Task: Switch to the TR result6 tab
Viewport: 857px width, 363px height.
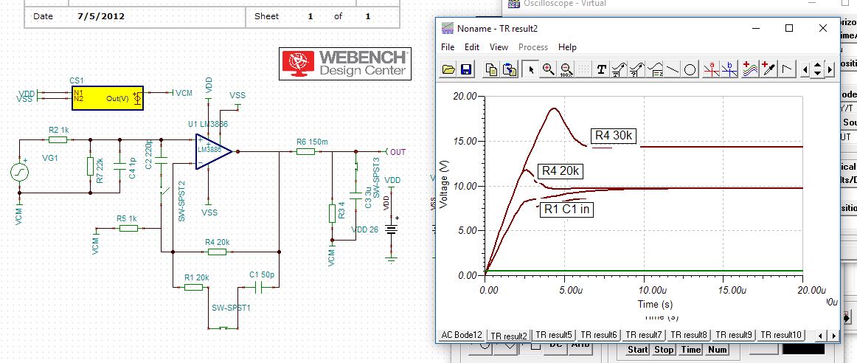Action: (598, 334)
